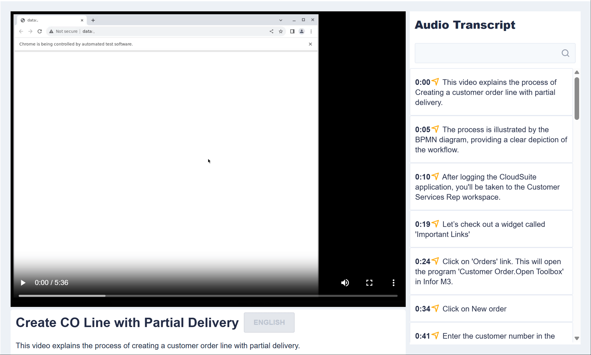Click the video progress bar
This screenshot has width=591, height=355.
click(208, 295)
